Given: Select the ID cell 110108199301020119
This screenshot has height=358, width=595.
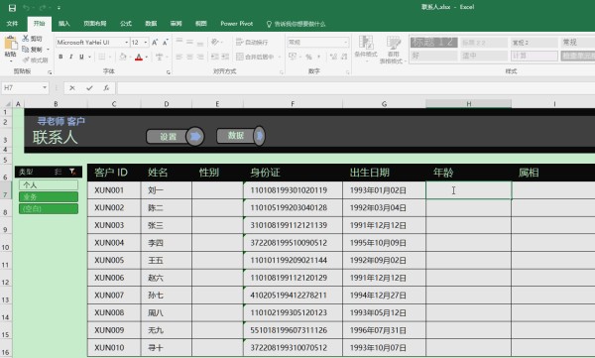Looking at the screenshot, I should pos(293,190).
